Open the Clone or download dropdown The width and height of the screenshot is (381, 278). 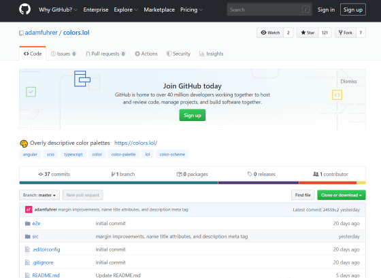341,195
